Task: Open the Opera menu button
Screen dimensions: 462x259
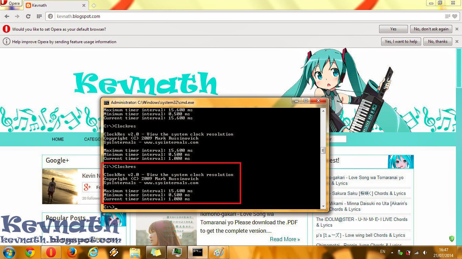Action: point(11,3)
